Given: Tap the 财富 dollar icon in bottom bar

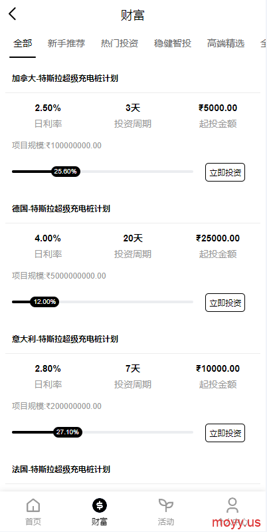Looking at the screenshot, I should 100,505.
